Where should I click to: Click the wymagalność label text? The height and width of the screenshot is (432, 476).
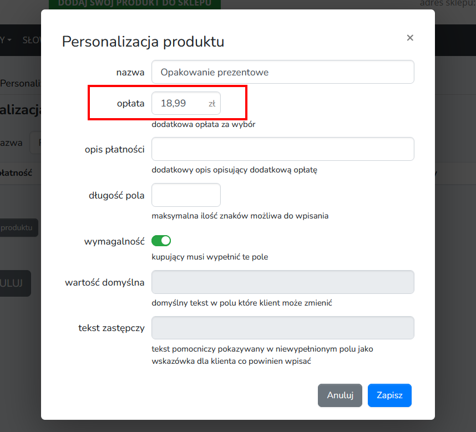[114, 241]
